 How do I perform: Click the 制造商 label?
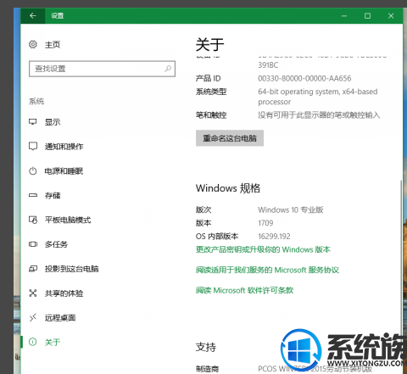point(207,369)
